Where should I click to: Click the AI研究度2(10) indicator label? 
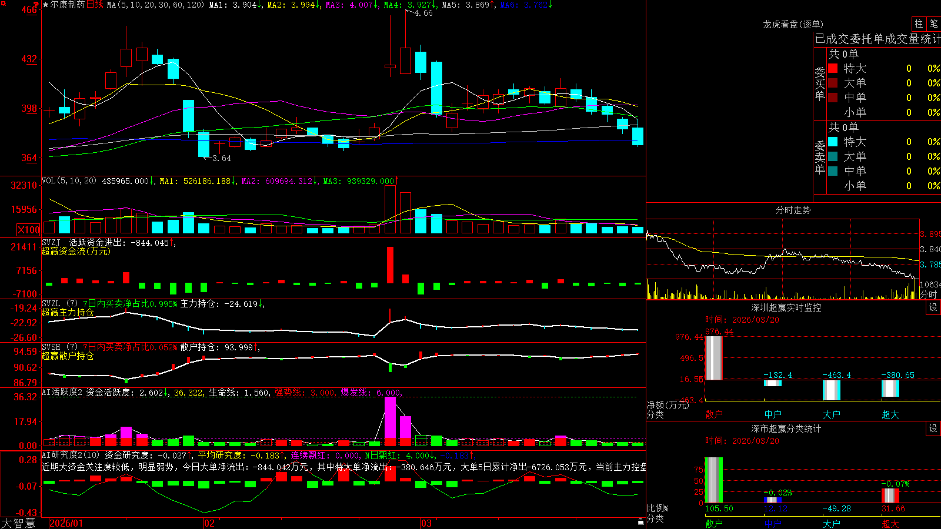[x=71, y=456]
